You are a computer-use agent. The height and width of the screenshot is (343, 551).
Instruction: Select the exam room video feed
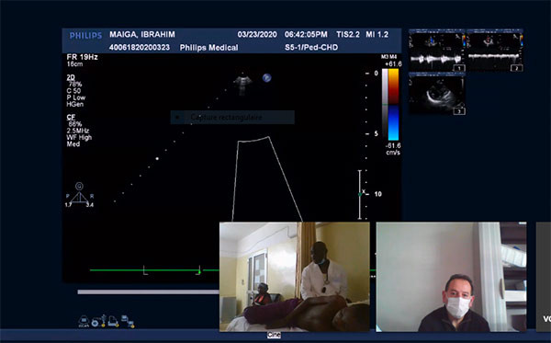coord(295,277)
